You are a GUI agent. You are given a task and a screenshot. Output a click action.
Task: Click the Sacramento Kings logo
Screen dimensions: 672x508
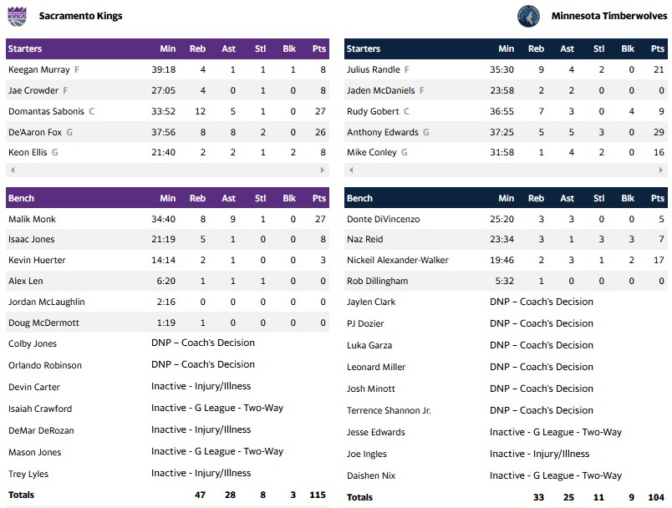click(17, 16)
